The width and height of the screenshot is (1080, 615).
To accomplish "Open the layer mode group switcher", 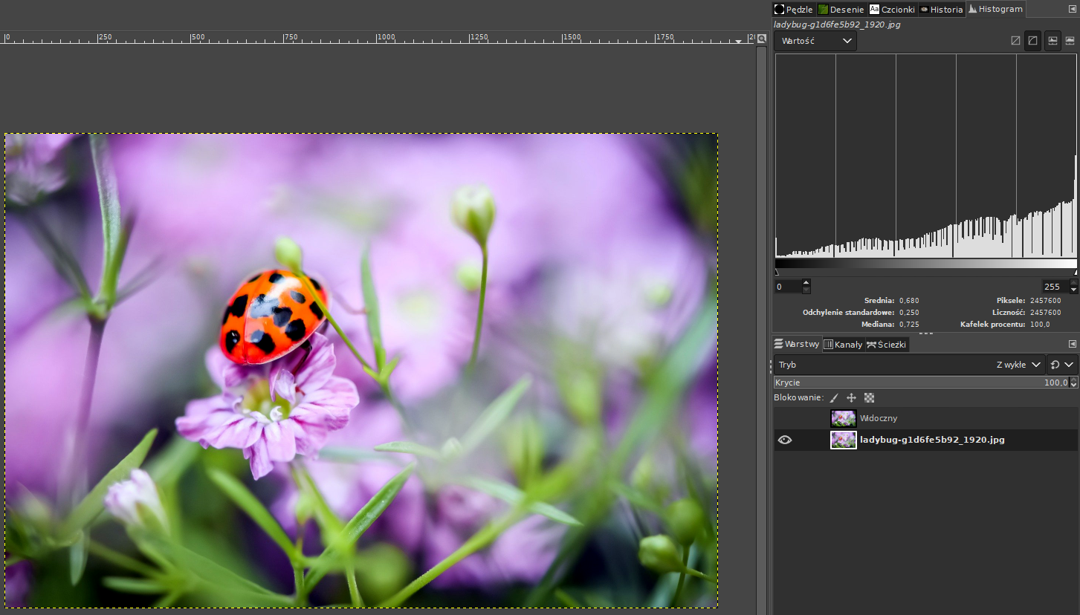I will click(1061, 365).
